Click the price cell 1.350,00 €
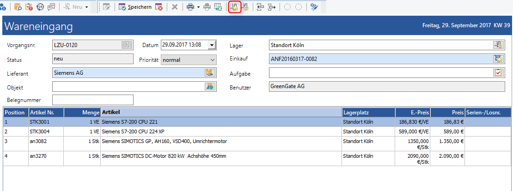The height and width of the screenshot is (191, 513). pyautogui.click(x=447, y=144)
